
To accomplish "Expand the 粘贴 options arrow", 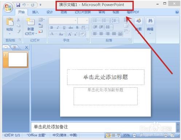I will tap(10, 34).
